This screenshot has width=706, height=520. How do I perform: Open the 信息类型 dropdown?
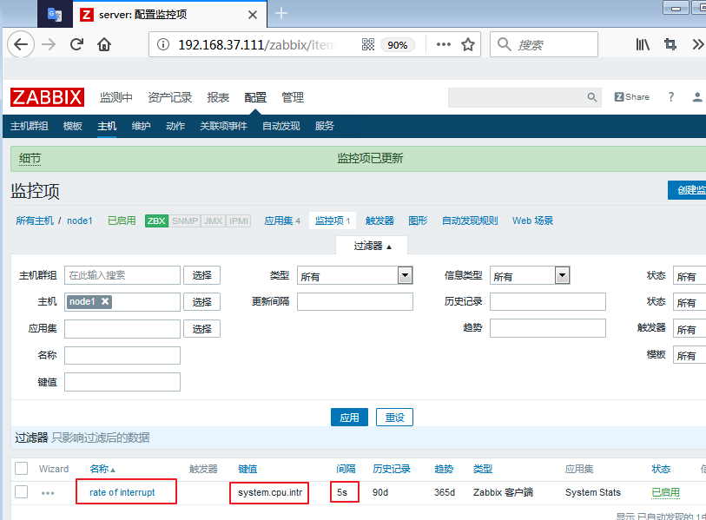point(530,275)
